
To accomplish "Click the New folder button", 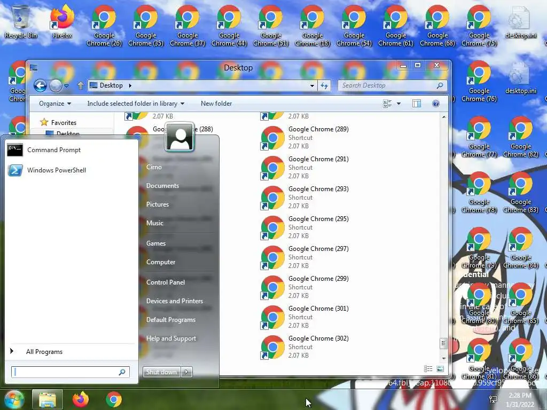I will tap(216, 104).
